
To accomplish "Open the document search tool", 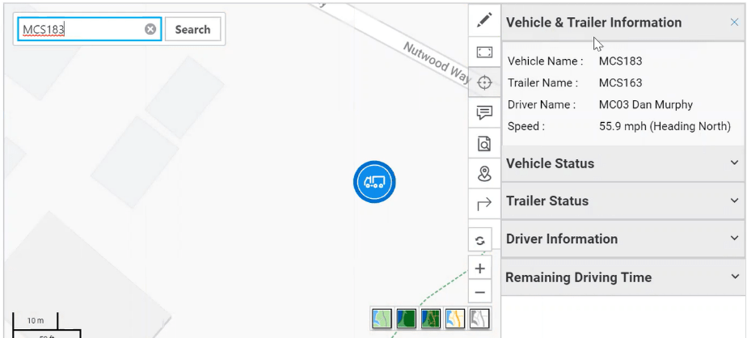I will (484, 143).
